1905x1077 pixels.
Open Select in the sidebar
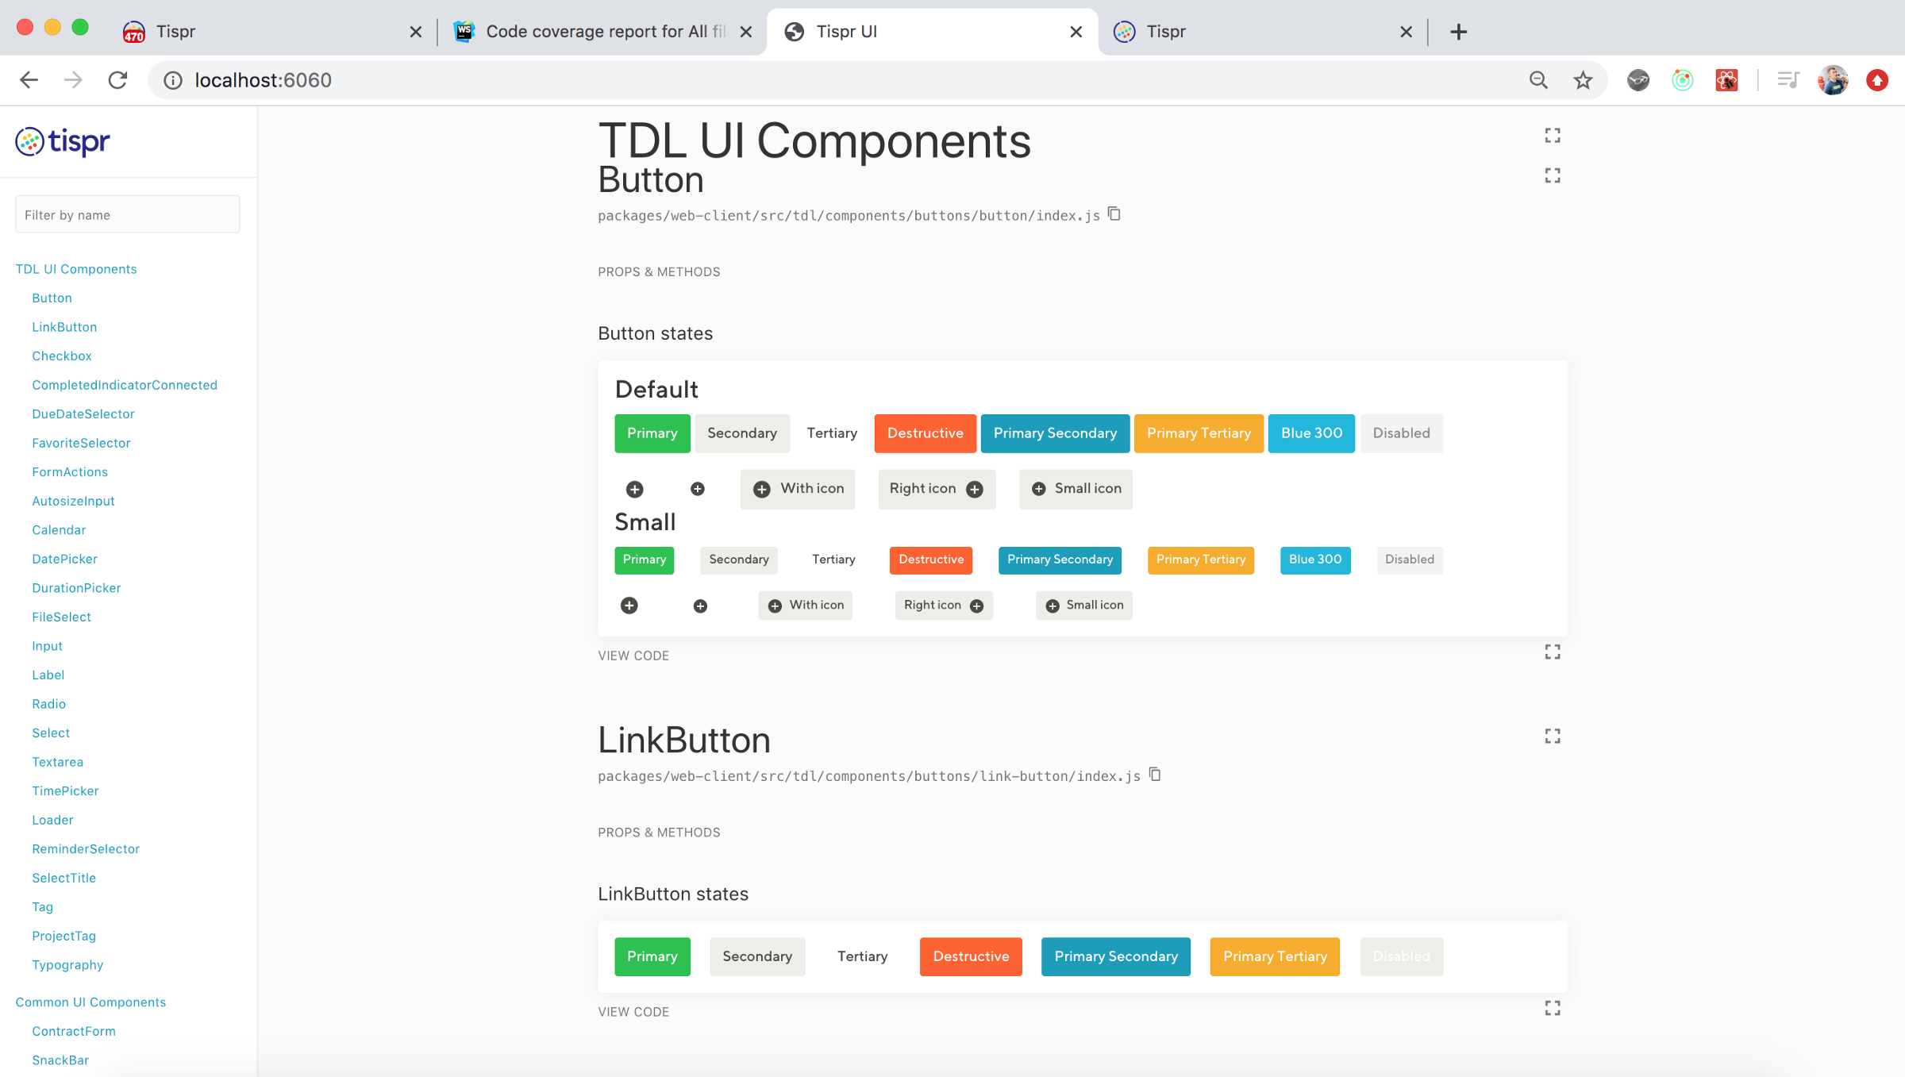coord(51,733)
